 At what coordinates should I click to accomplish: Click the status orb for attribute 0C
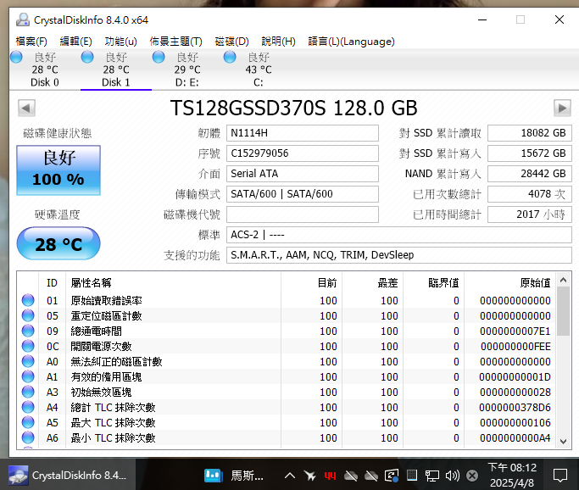pos(28,346)
